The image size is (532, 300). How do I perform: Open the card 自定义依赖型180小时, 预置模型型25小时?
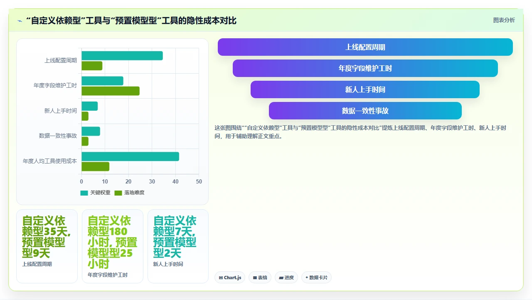pos(113,246)
